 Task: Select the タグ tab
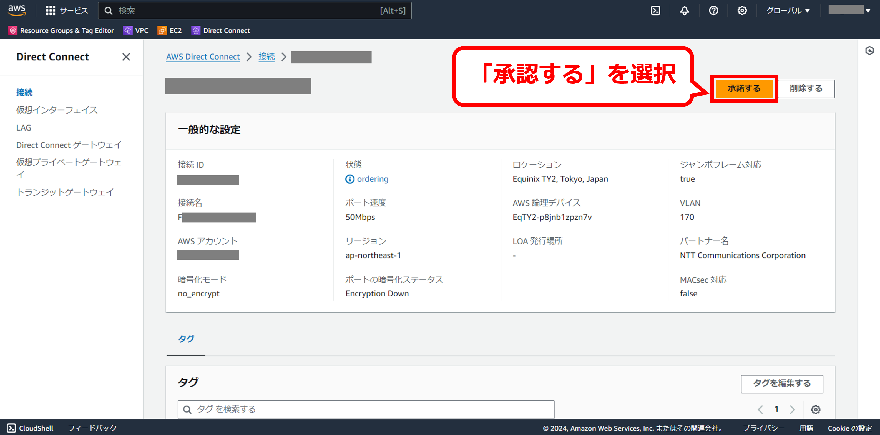[x=186, y=339]
